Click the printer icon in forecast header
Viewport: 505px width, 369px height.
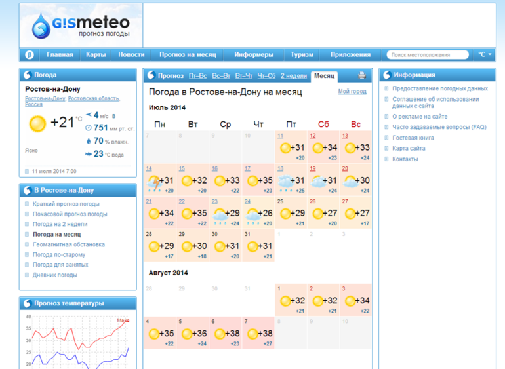click(361, 76)
